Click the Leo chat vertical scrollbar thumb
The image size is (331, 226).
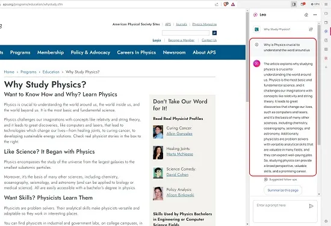pos(319,85)
